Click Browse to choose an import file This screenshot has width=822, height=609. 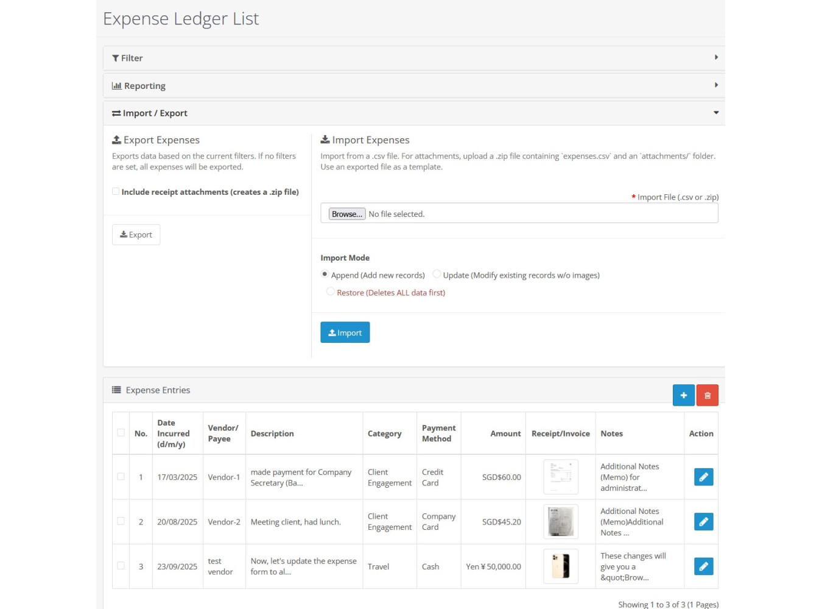[x=346, y=214]
